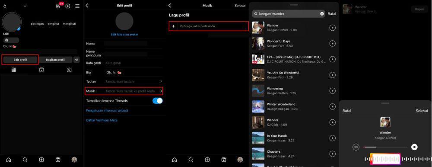
Task: Tap Search icon in Musik screen bottom bar
Action: [x=191, y=160]
